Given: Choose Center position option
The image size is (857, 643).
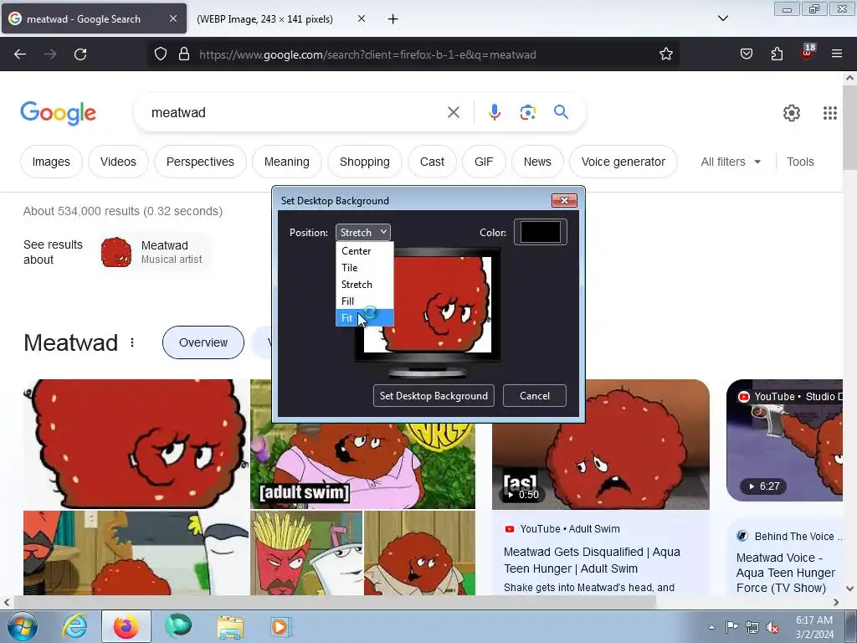Looking at the screenshot, I should (x=365, y=251).
